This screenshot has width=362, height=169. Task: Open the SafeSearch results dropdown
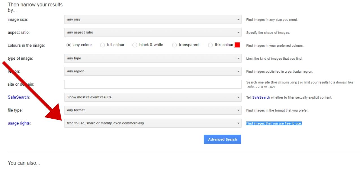click(x=153, y=97)
